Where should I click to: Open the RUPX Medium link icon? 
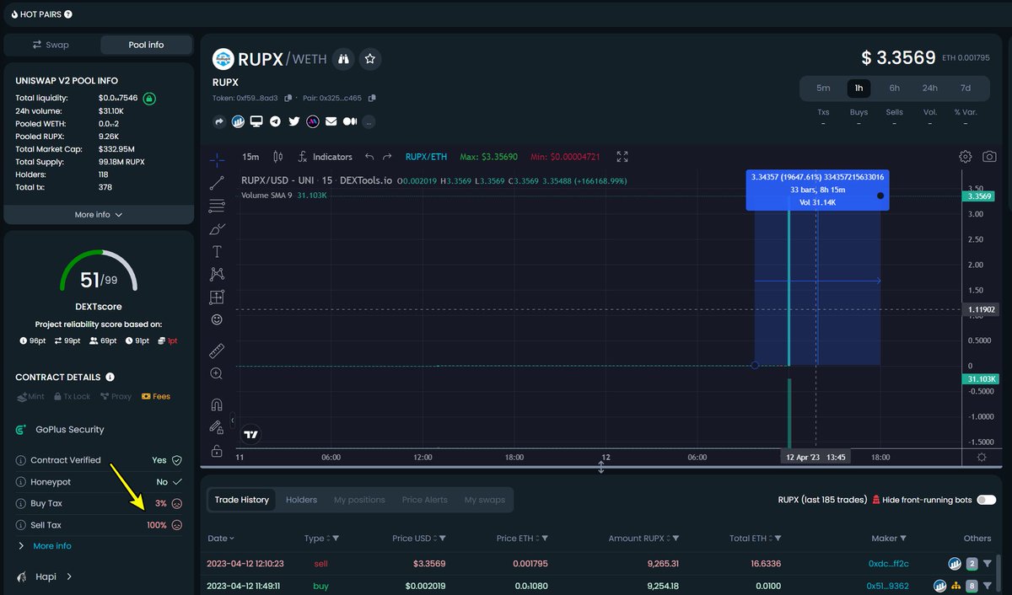[x=349, y=121]
